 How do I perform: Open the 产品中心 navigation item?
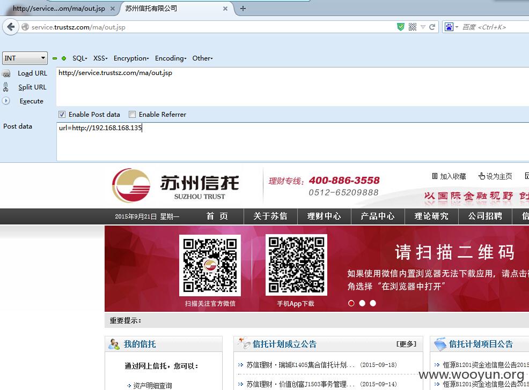coord(378,216)
